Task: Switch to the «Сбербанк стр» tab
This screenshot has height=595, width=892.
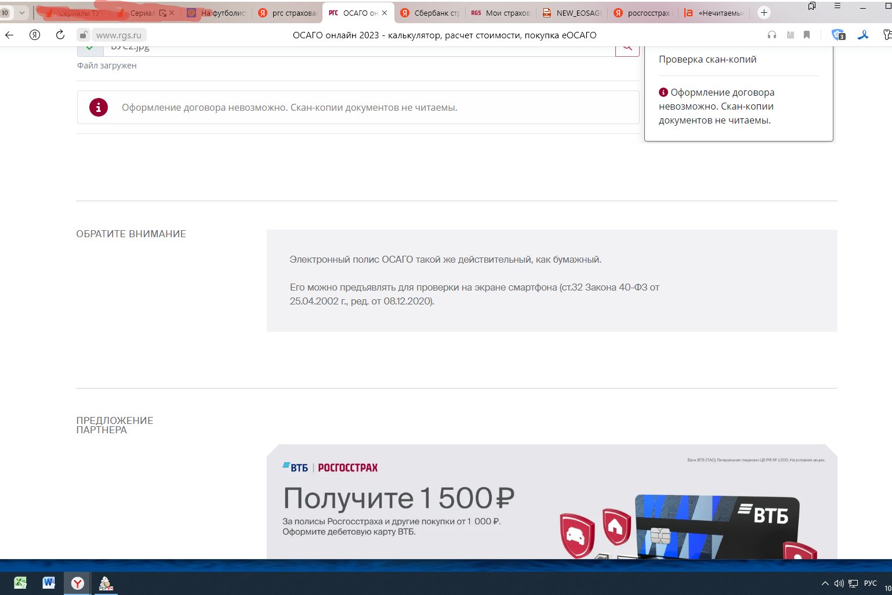Action: pyautogui.click(x=430, y=12)
